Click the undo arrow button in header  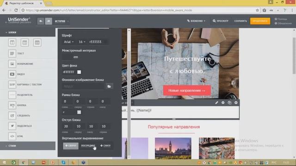pyautogui.click(x=41, y=21)
